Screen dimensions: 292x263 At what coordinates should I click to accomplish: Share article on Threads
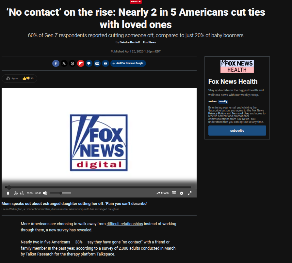[72, 63]
